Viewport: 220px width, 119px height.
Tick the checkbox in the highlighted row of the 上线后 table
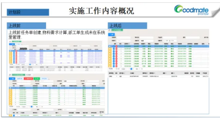tap(110, 46)
